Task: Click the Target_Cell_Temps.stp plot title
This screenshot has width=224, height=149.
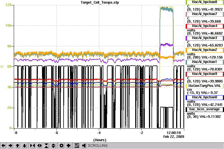Action: 100,3
